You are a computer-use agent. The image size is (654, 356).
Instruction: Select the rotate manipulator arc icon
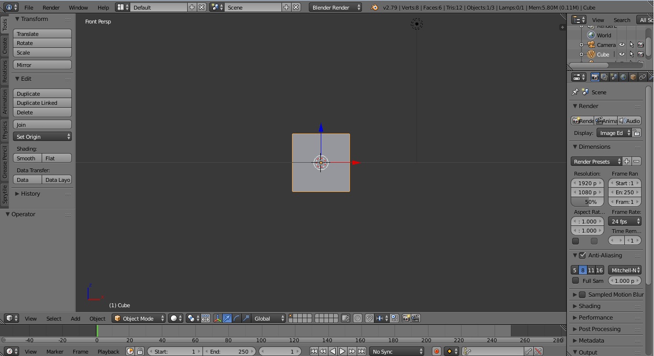[x=237, y=318]
